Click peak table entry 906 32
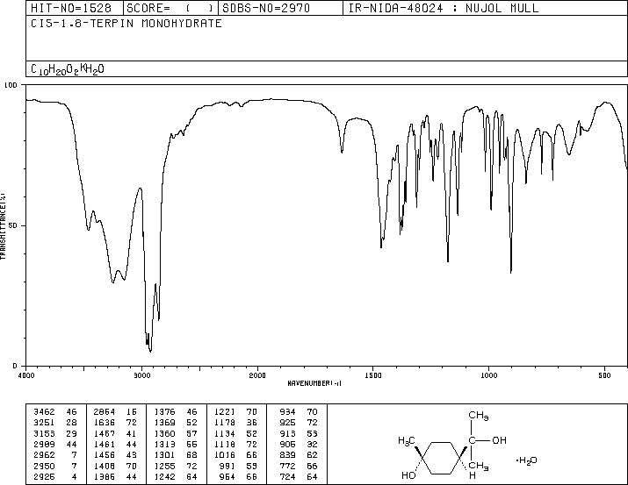The width and height of the screenshot is (628, 485). (299, 444)
